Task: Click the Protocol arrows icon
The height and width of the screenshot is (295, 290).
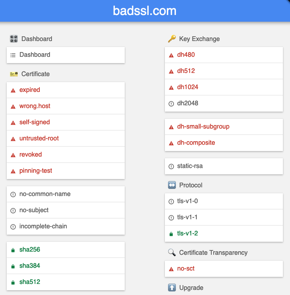Action: (x=172, y=185)
